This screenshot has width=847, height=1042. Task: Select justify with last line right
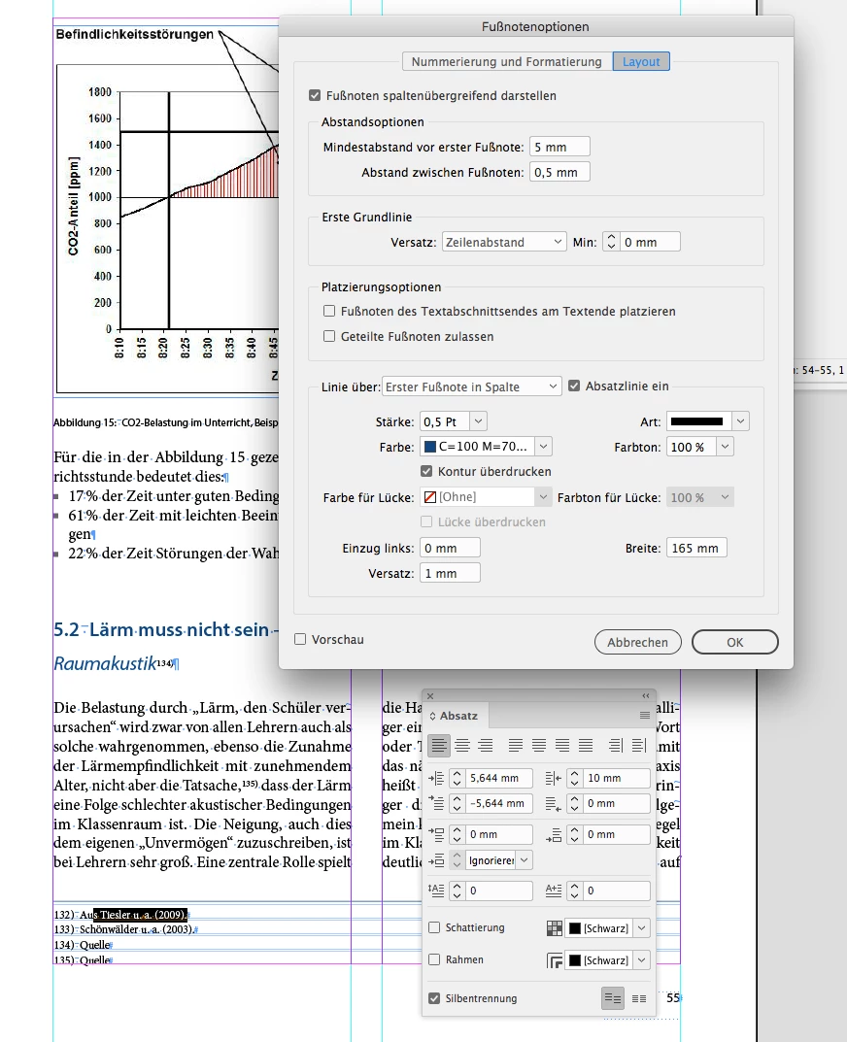[x=561, y=746]
